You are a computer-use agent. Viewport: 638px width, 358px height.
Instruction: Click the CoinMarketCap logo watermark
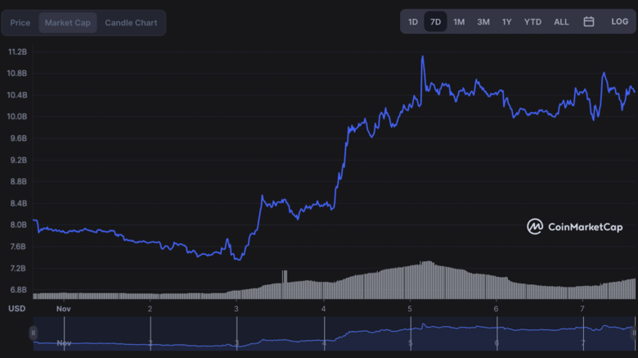tap(574, 227)
